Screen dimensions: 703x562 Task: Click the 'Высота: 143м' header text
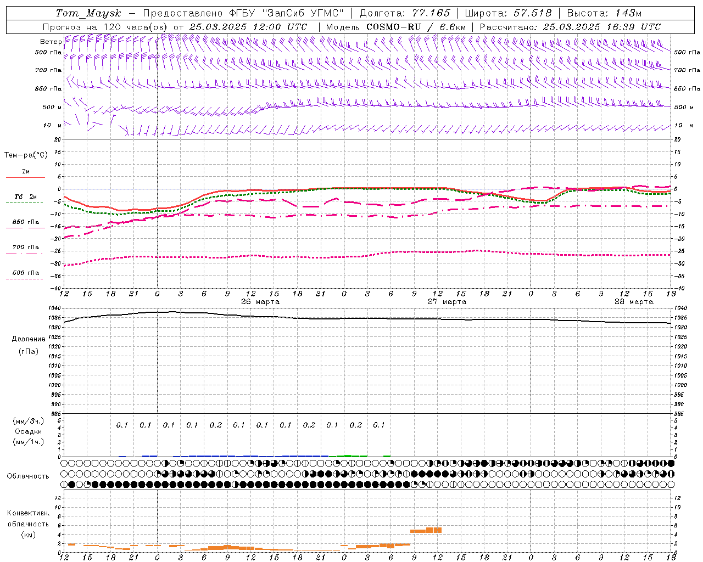tap(604, 13)
